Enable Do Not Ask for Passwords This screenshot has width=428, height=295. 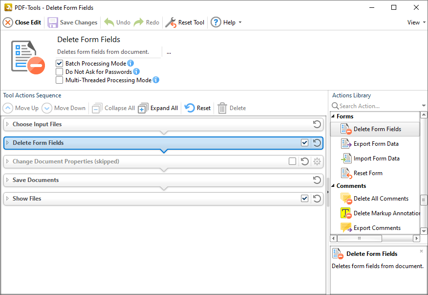click(x=59, y=71)
